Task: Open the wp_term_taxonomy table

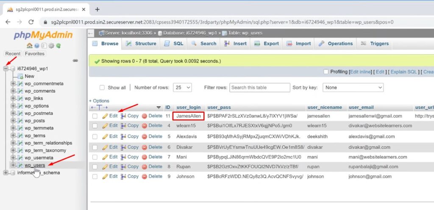Action: [45, 150]
